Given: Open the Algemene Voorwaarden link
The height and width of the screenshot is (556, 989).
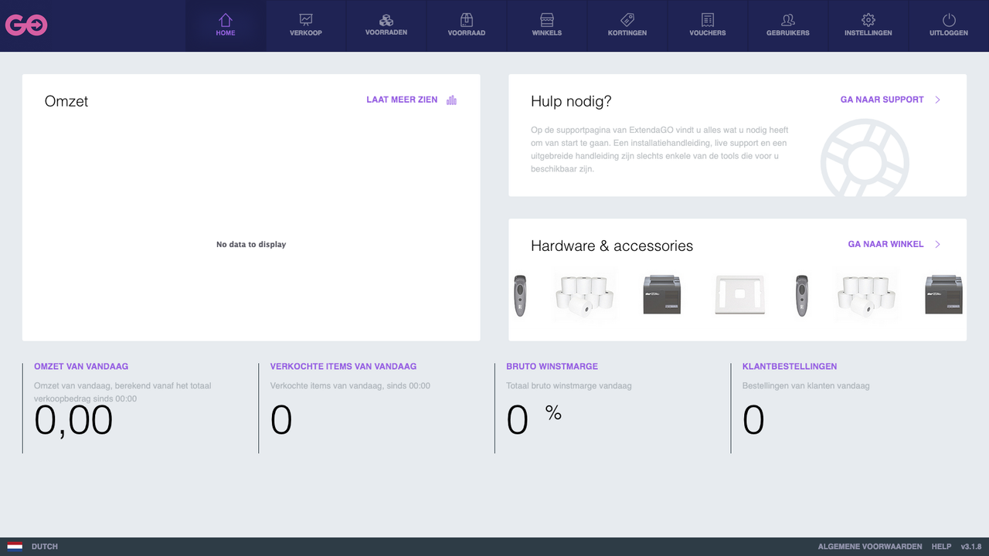Looking at the screenshot, I should [x=869, y=546].
